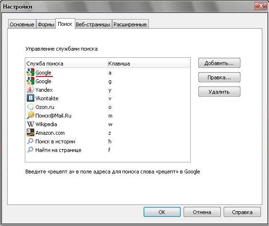Sort by the Клавиша column header
269x226 pixels.
149,64
